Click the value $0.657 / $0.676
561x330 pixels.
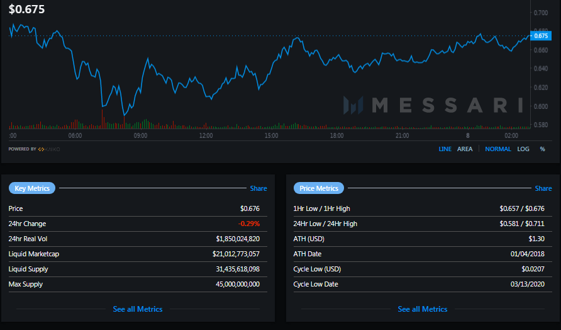click(522, 208)
